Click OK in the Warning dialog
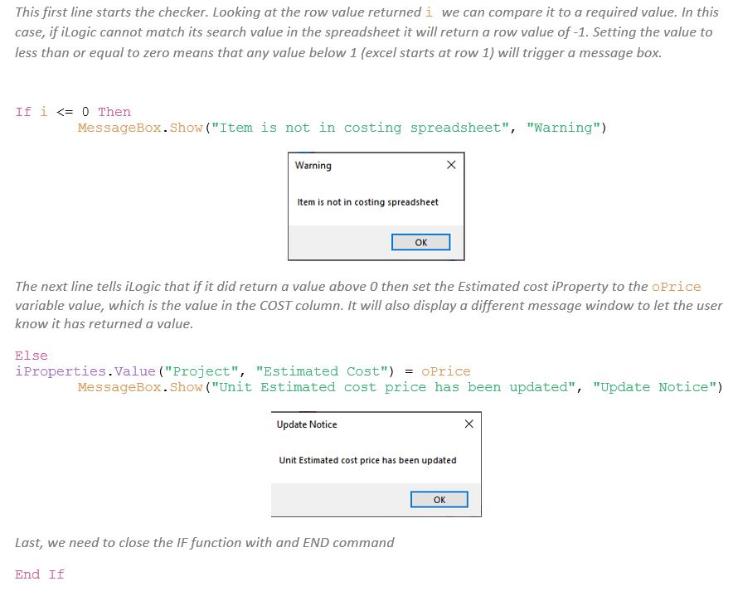Viewport: 733px width, 591px height. pyautogui.click(x=420, y=242)
